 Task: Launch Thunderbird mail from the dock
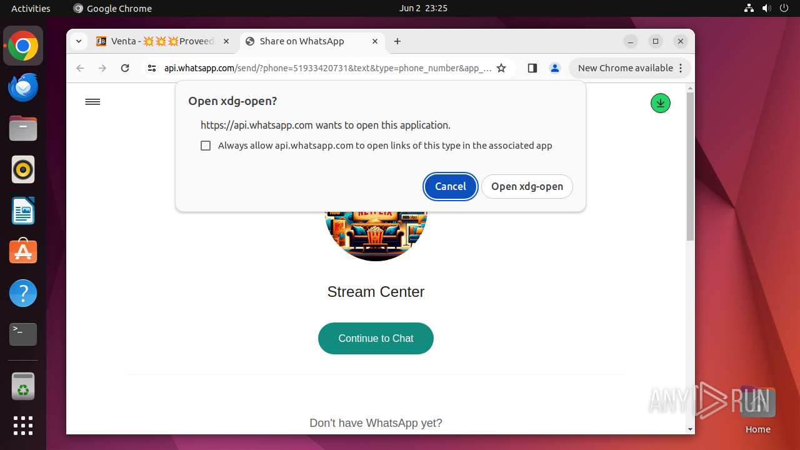23,87
